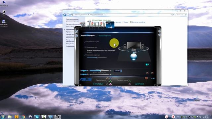The image size is (212, 119).
Task: Open address bar history dropdown arrow
Action: [x=171, y=15]
